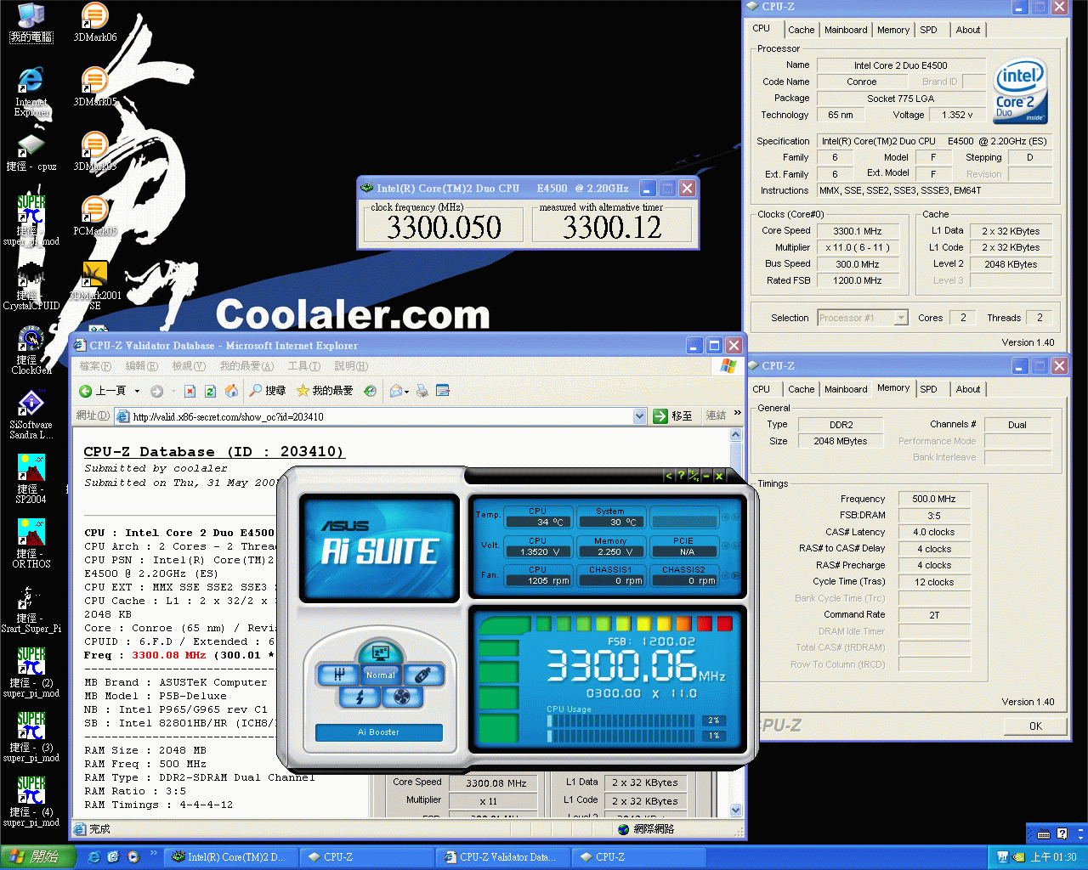Open the ORTHOS desktop shortcut

(31, 544)
